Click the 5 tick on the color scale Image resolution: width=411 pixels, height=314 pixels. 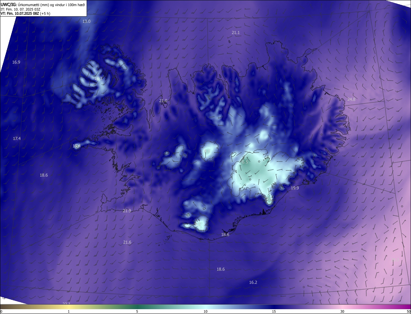pos(137,311)
